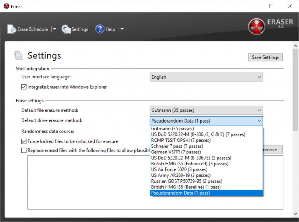Disable Integrate Eraser into Windows Explorer
The height and width of the screenshot is (222, 299).
pyautogui.click(x=24, y=87)
